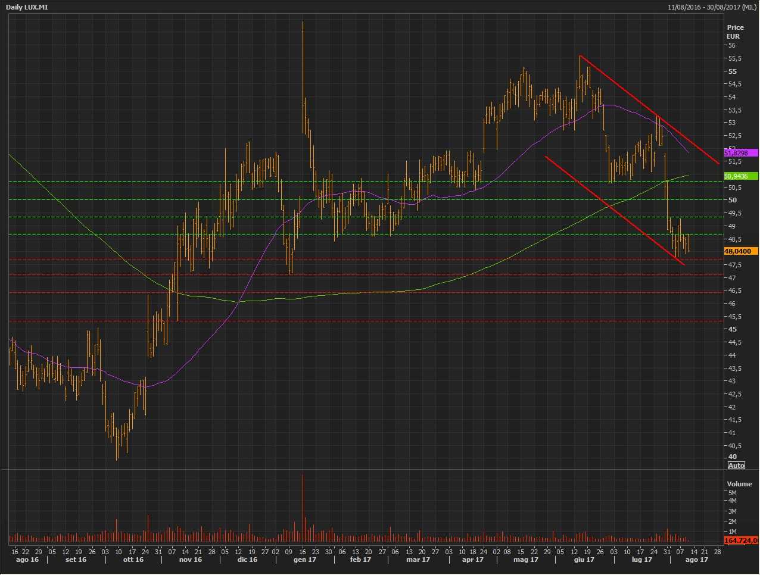The image size is (760, 575).
Task: Select the ago 17 month label
Action: 696,560
